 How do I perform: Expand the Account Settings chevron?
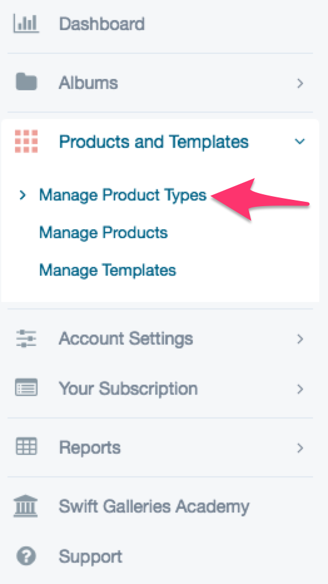coord(300,339)
